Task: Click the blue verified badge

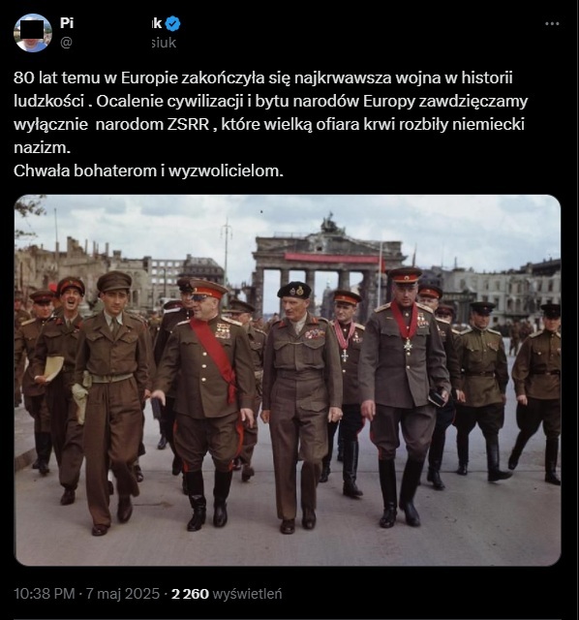Action: point(172,23)
